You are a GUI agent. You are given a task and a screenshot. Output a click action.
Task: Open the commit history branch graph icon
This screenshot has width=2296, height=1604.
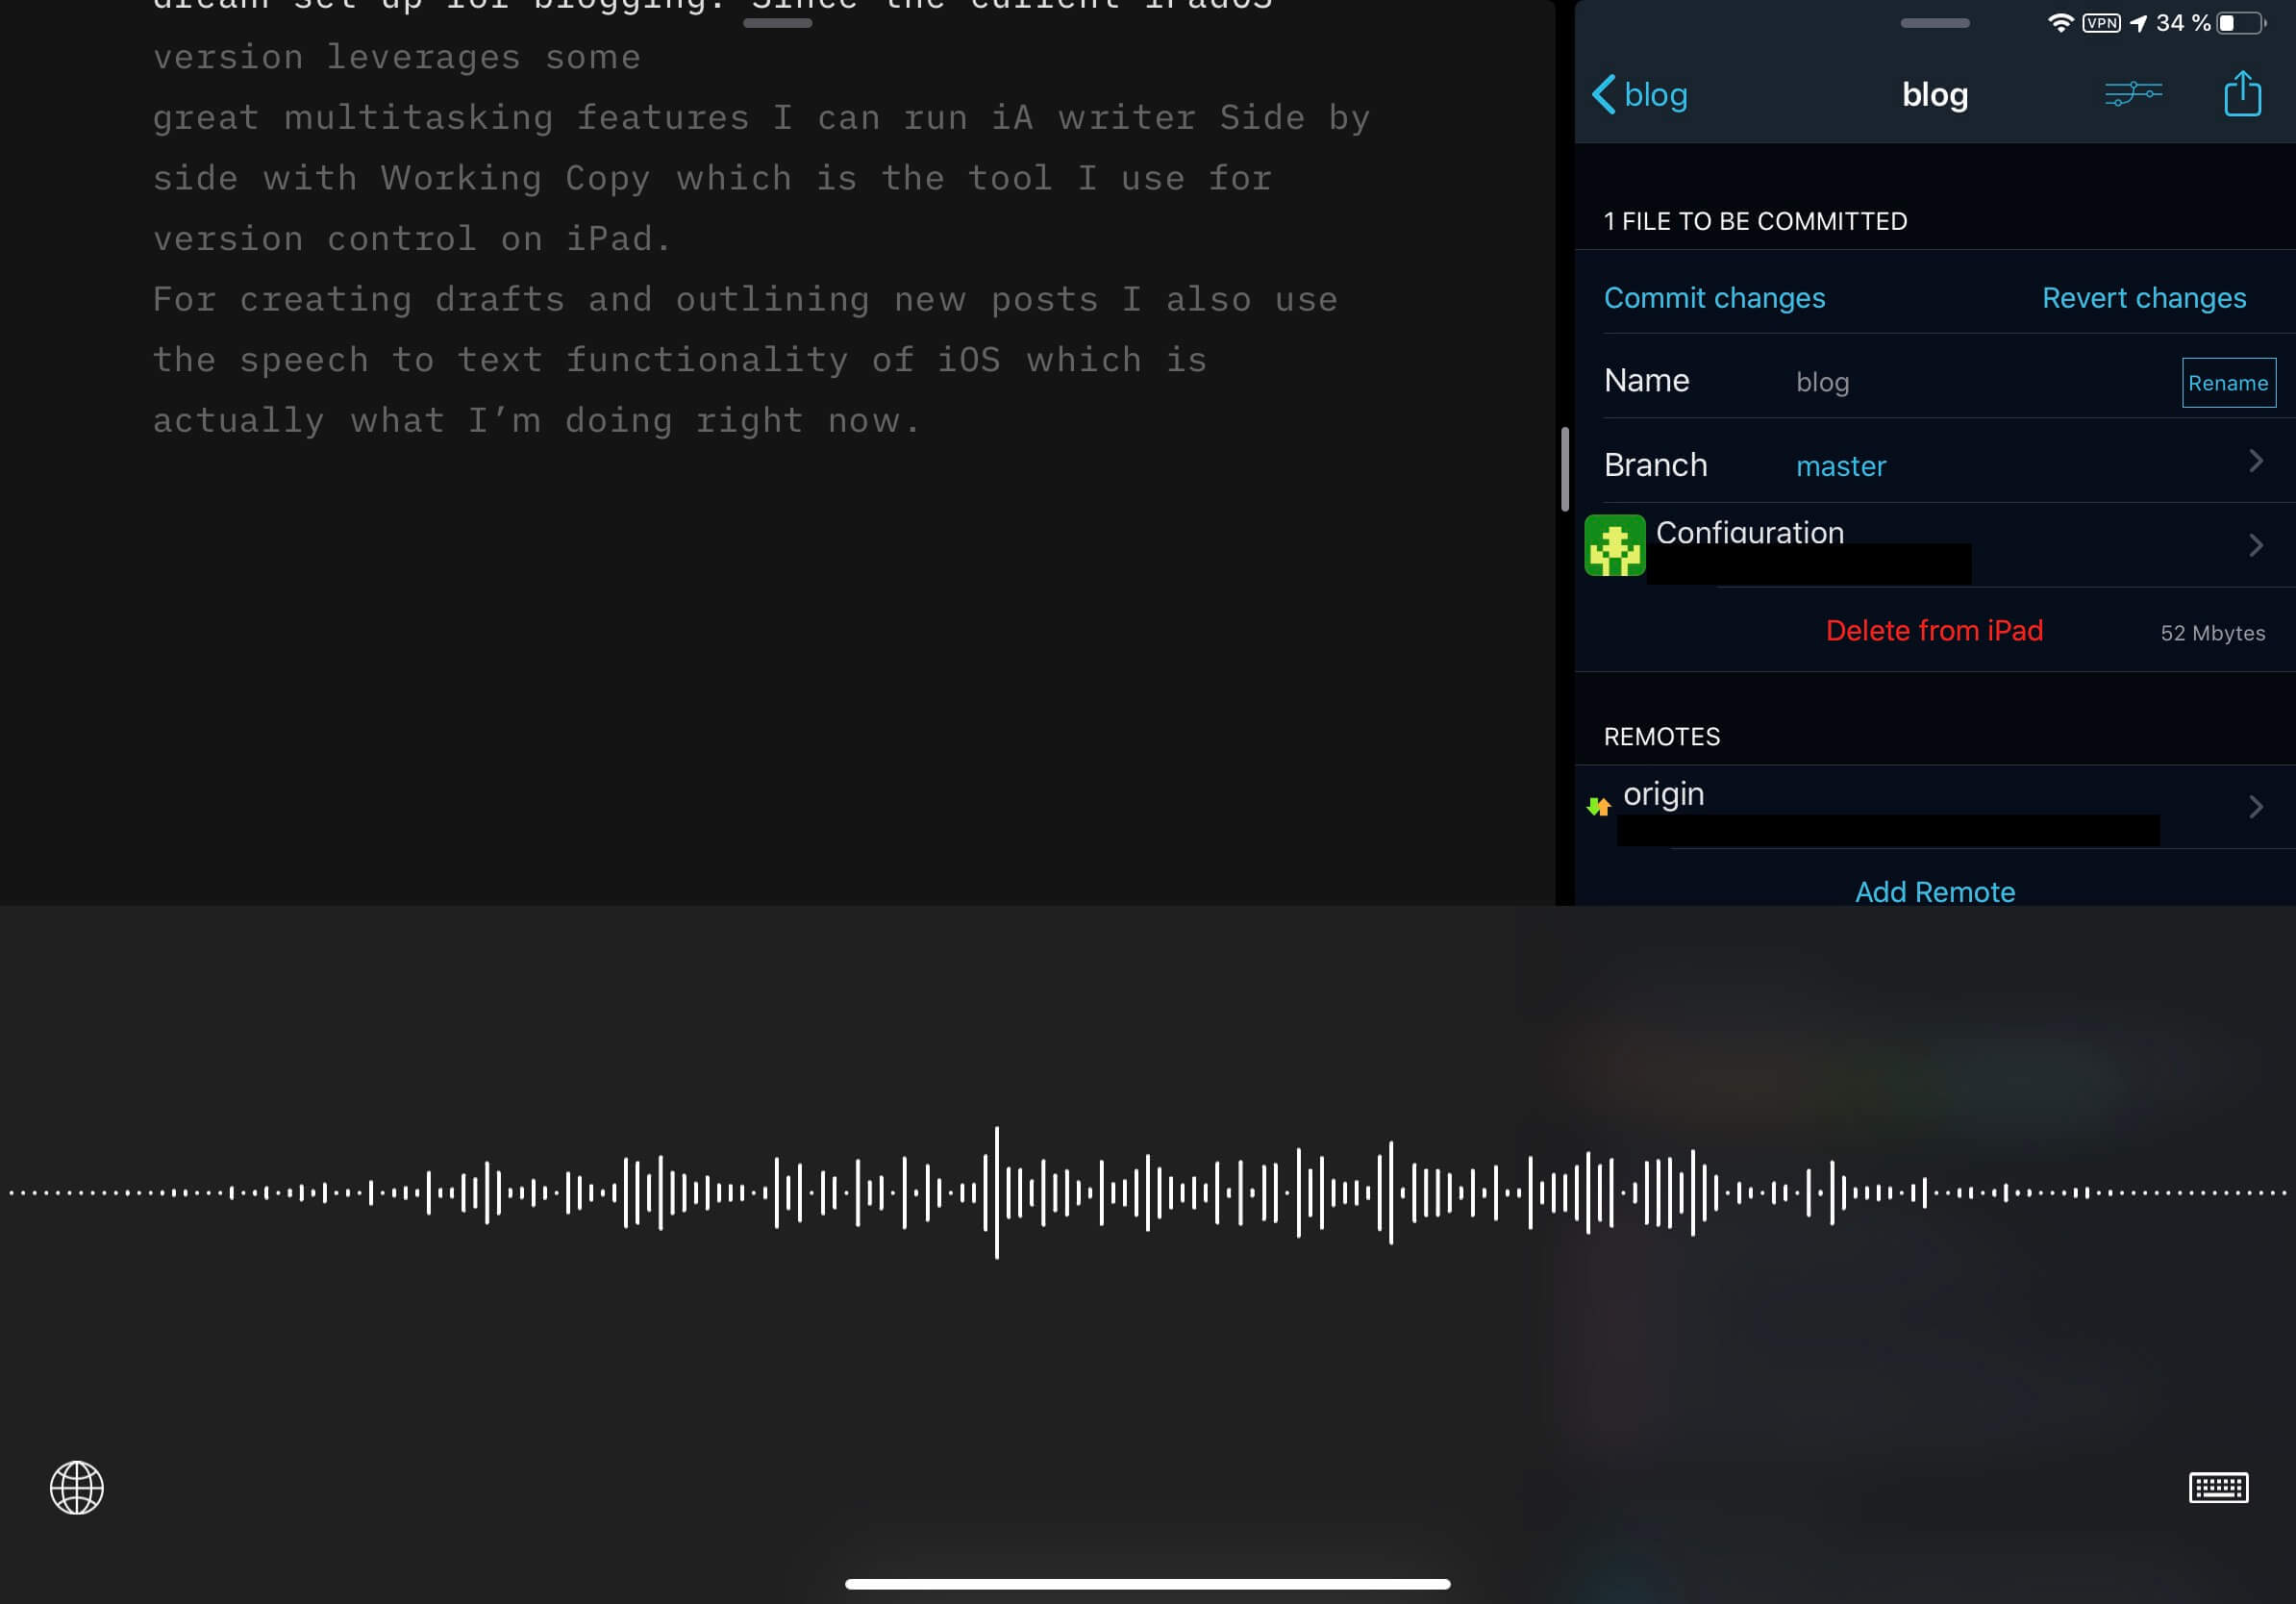pos(2133,94)
